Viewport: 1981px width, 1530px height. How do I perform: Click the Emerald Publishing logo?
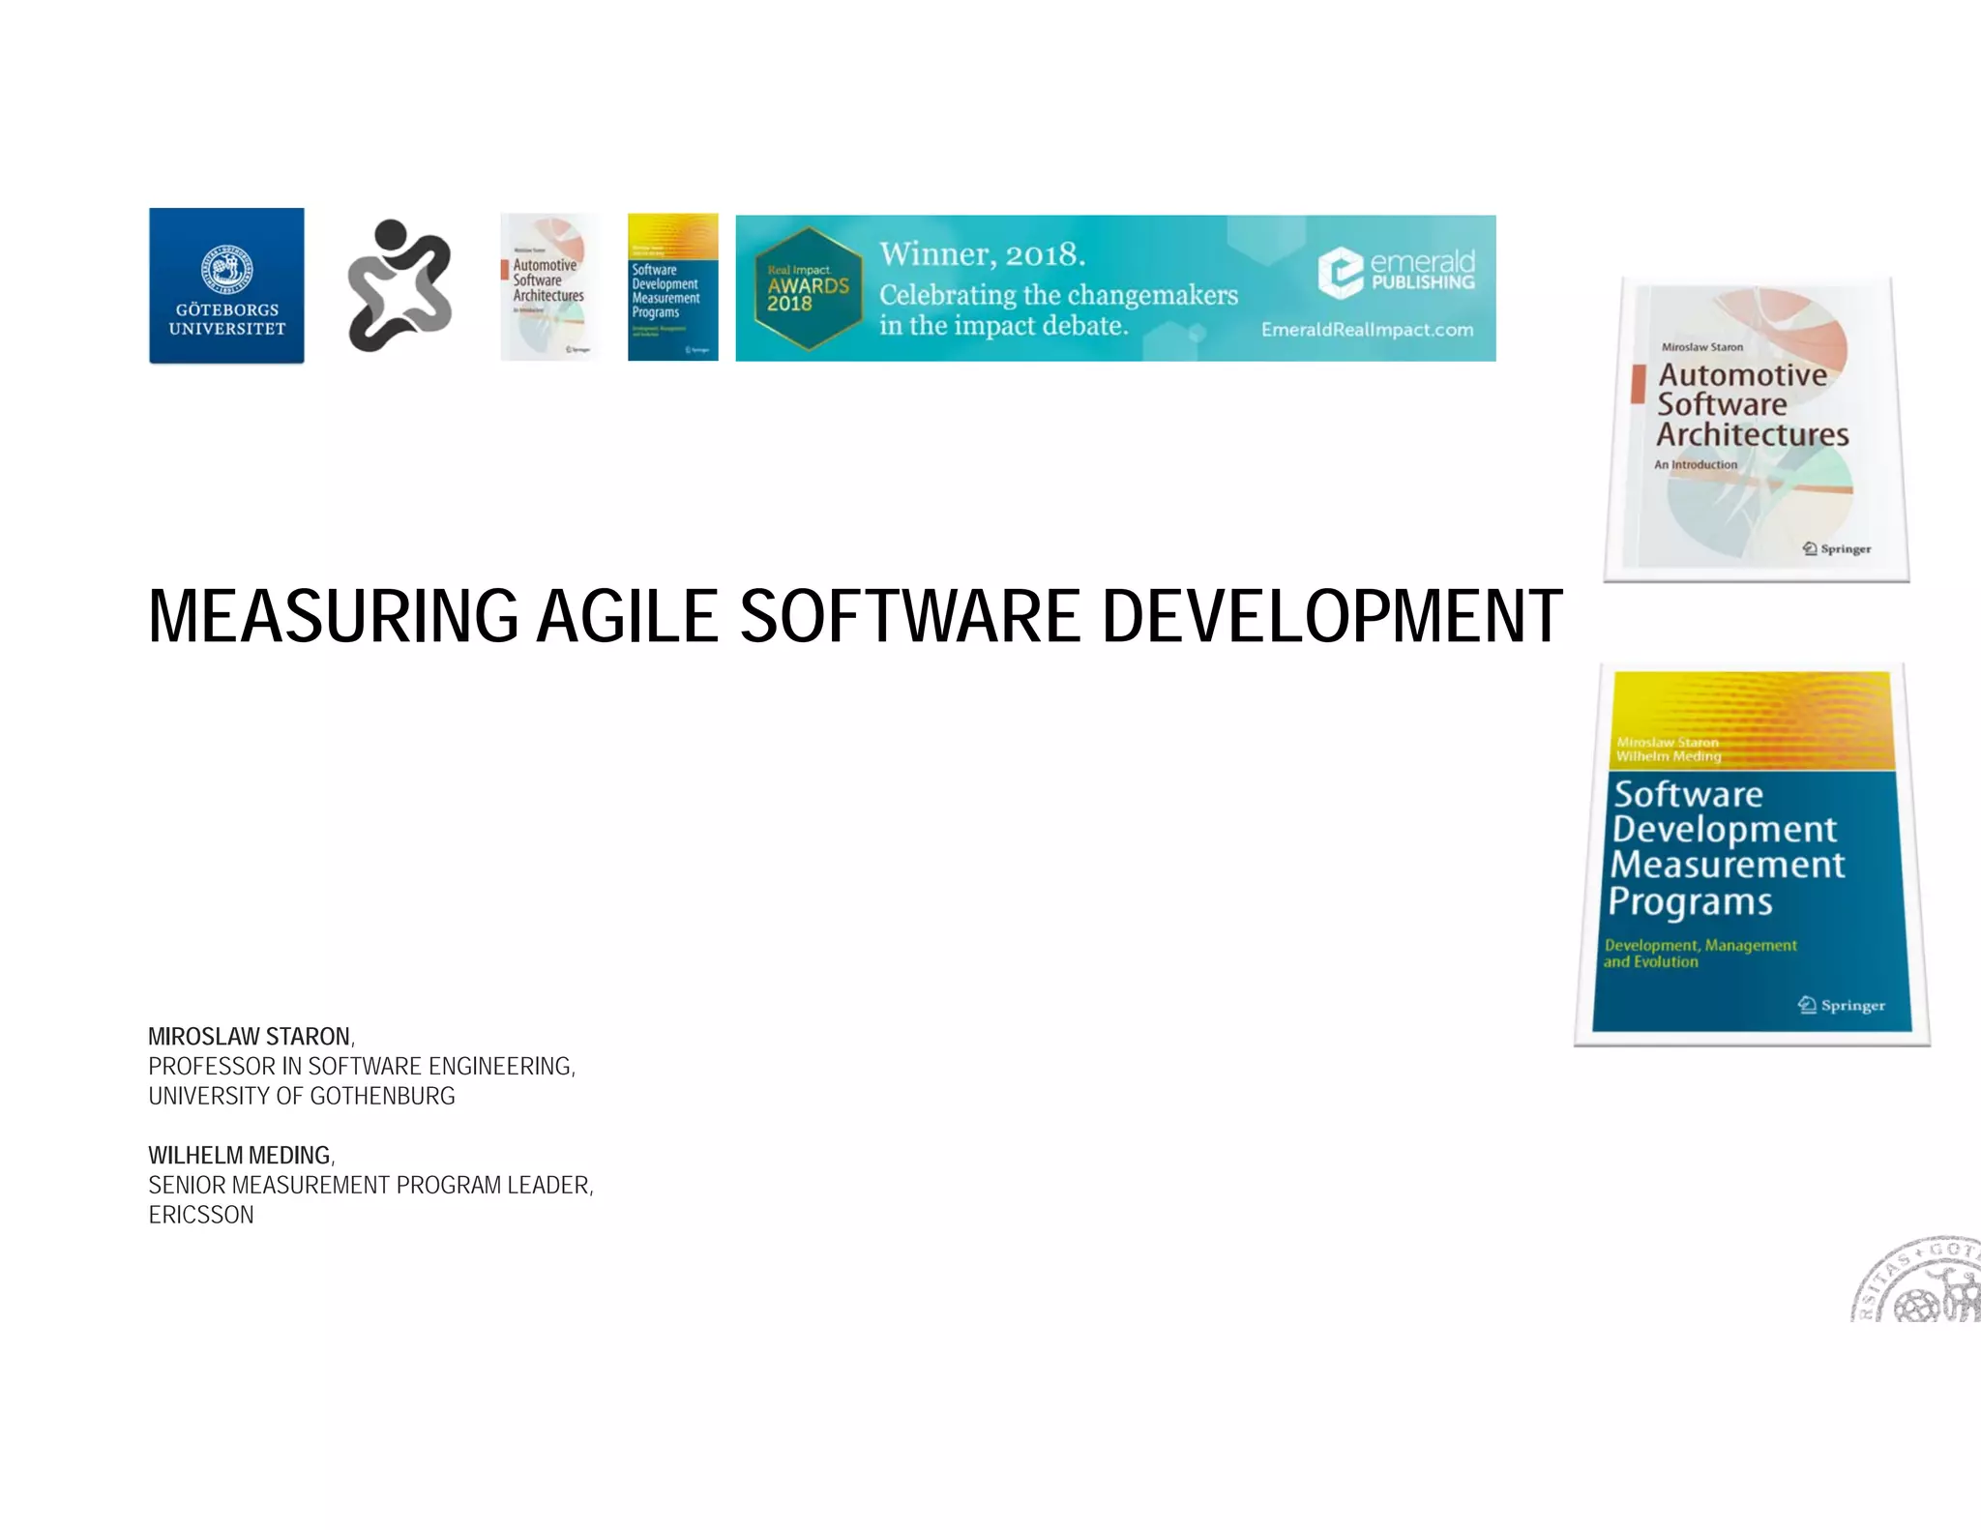pos(1396,272)
